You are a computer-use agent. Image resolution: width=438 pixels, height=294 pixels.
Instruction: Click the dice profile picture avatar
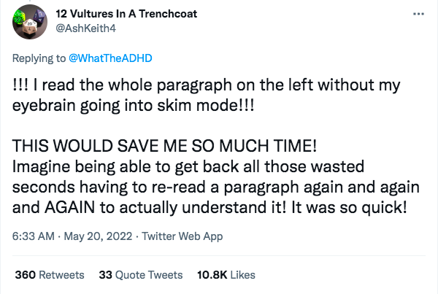pyautogui.click(x=30, y=25)
